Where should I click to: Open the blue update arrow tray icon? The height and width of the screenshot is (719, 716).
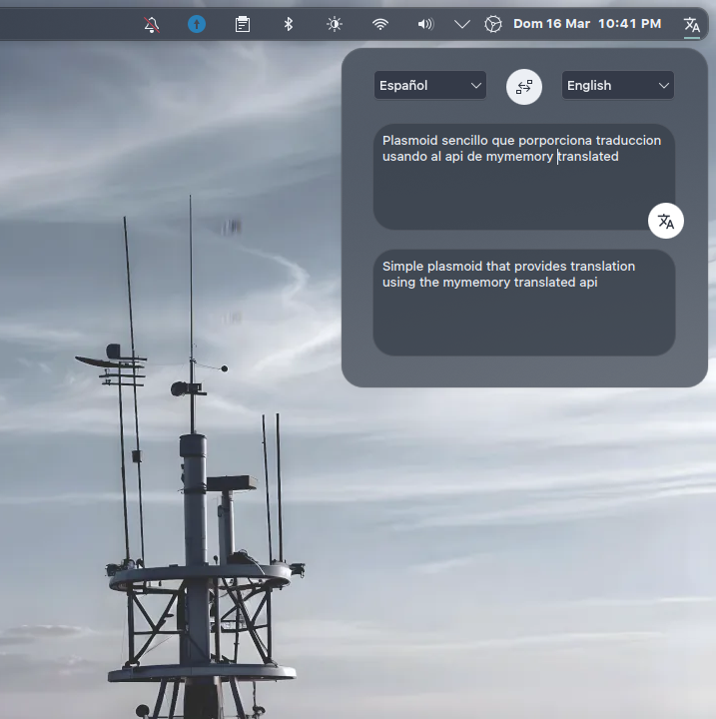tap(197, 24)
